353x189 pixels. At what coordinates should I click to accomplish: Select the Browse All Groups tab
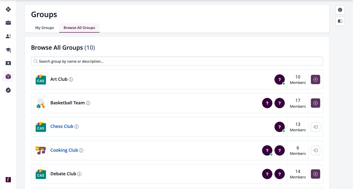[79, 28]
